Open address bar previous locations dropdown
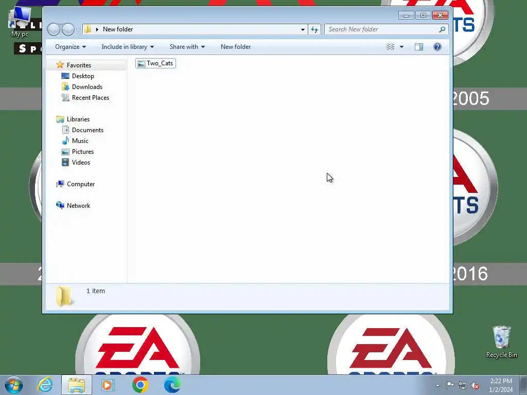The image size is (527, 395). (x=303, y=29)
